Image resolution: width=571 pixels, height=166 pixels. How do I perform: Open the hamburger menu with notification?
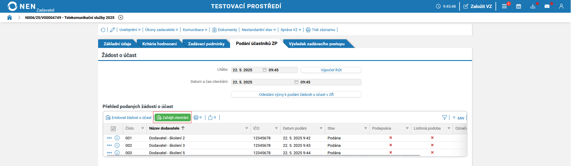[504, 6]
